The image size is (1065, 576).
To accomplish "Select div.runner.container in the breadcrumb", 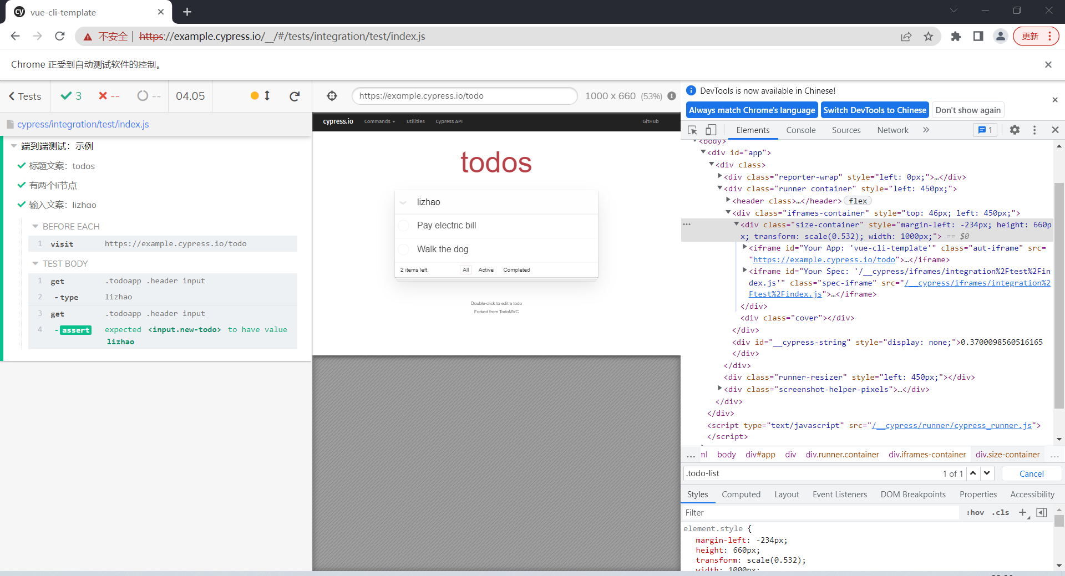I will 842,455.
